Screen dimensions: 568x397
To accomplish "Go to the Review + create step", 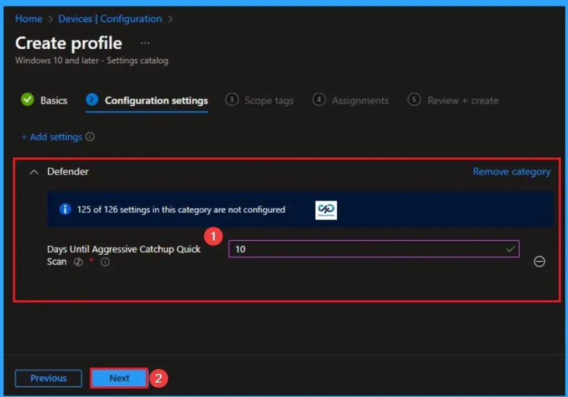I will click(x=462, y=101).
